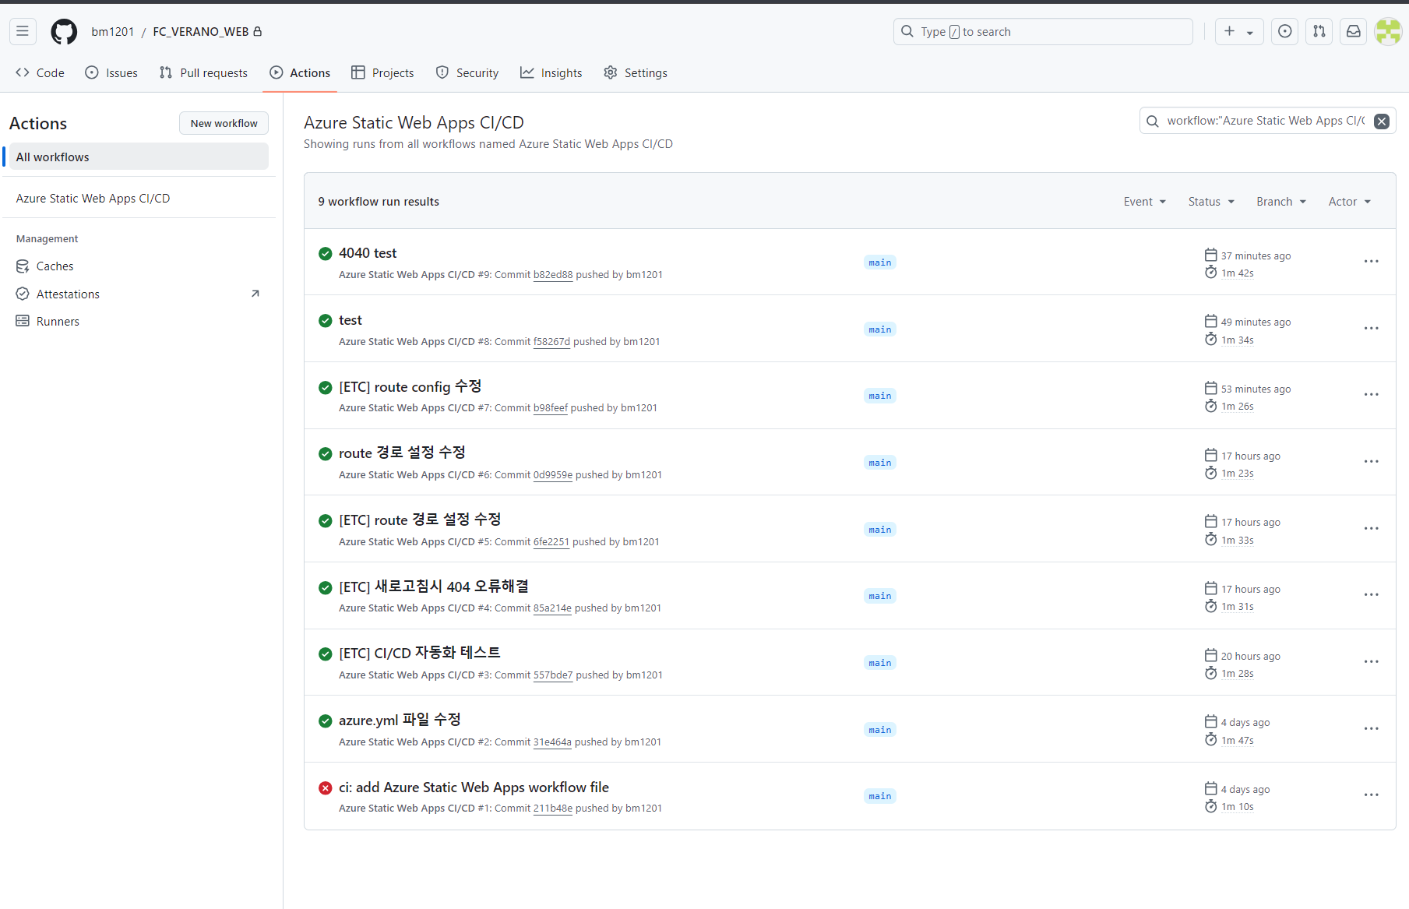The image size is (1409, 909).
Task: Expand the Status filter dropdown
Action: 1211,202
